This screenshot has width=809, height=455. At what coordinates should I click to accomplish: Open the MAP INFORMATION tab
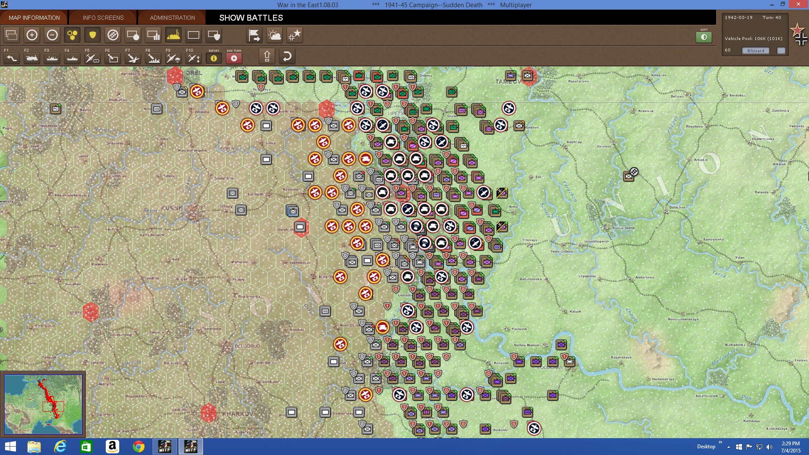point(34,18)
